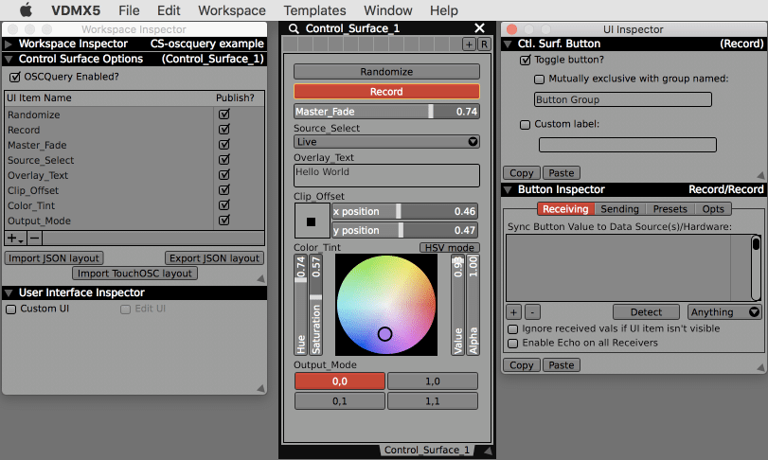Enable Mutually exclusive with group checkbox
This screenshot has width=768, height=460.
(x=539, y=80)
